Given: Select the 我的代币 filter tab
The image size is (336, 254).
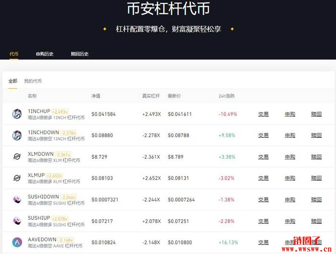Looking at the screenshot, I should click(33, 81).
